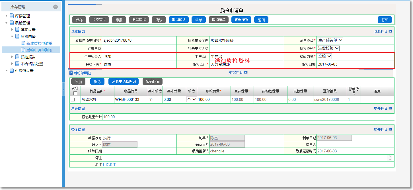Open the 单位 dropdown in the item row
The height and width of the screenshot is (190, 413).
(x=192, y=100)
